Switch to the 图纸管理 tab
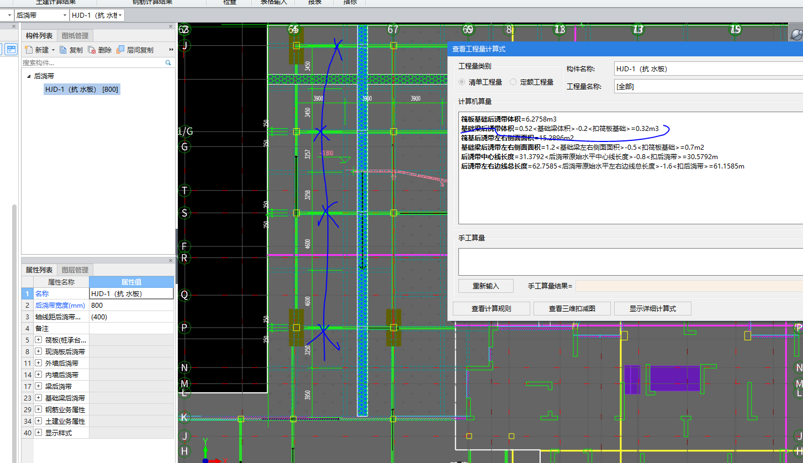Viewport: 803px width, 463px height. click(x=75, y=36)
